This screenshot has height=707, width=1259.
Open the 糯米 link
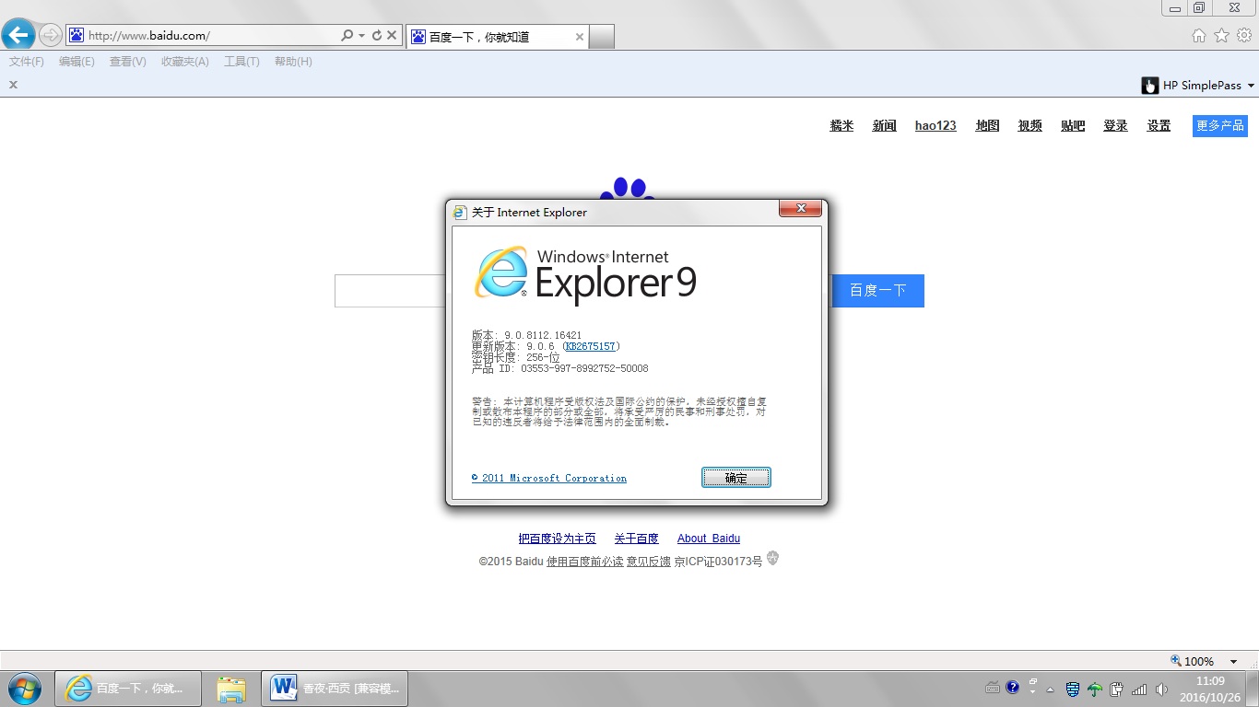pyautogui.click(x=841, y=126)
